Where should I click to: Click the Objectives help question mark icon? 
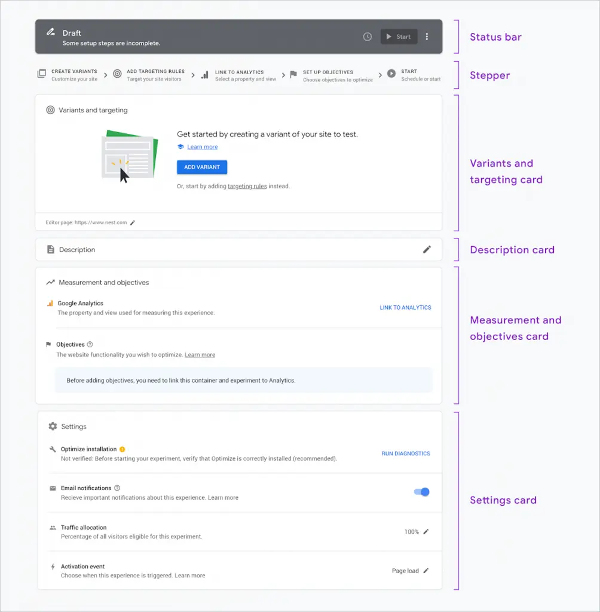90,344
